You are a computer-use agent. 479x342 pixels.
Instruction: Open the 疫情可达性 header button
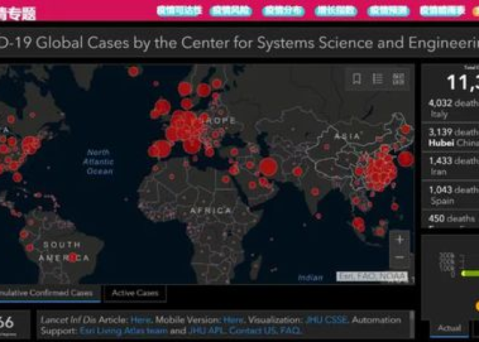(x=179, y=11)
